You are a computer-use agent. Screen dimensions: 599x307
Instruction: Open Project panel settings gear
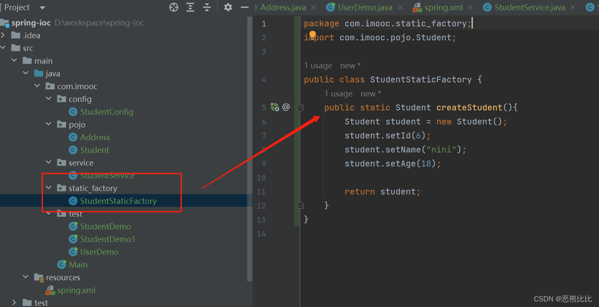(x=228, y=7)
